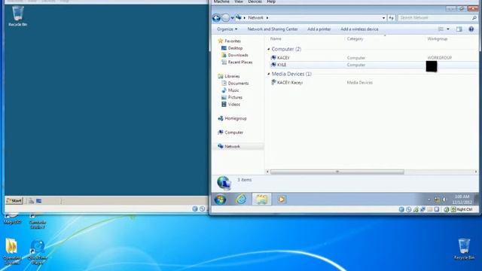Open the Help menu in the VirtualBox window
Image resolution: width=482 pixels, height=271 pixels.
[271, 2]
